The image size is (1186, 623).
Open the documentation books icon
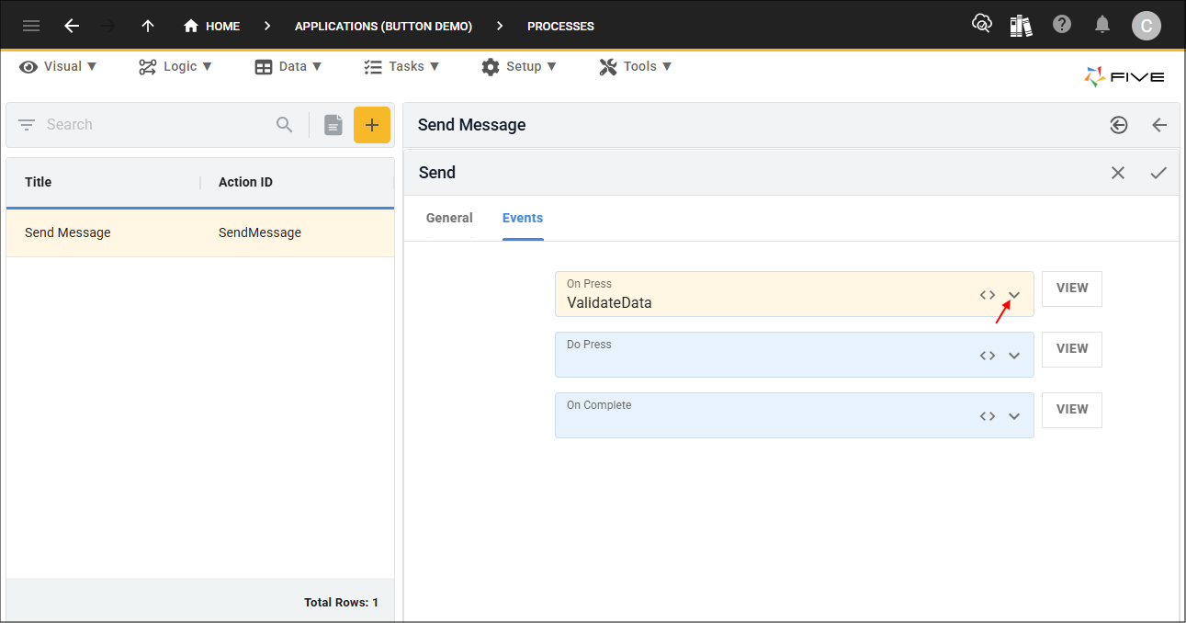click(1021, 25)
